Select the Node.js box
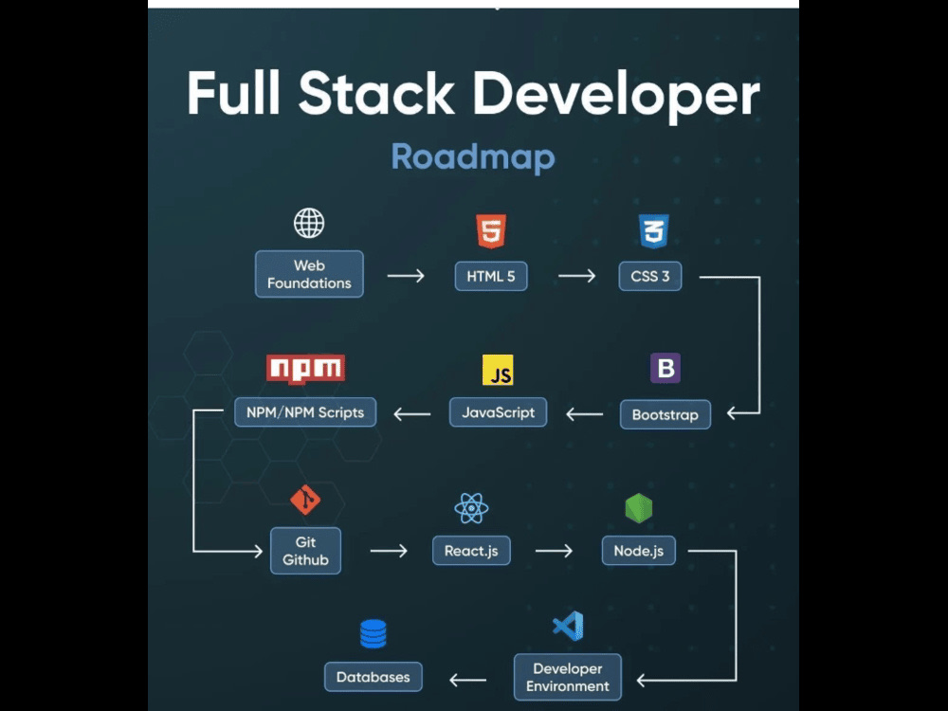Viewport: 948px width, 711px height. pos(638,551)
